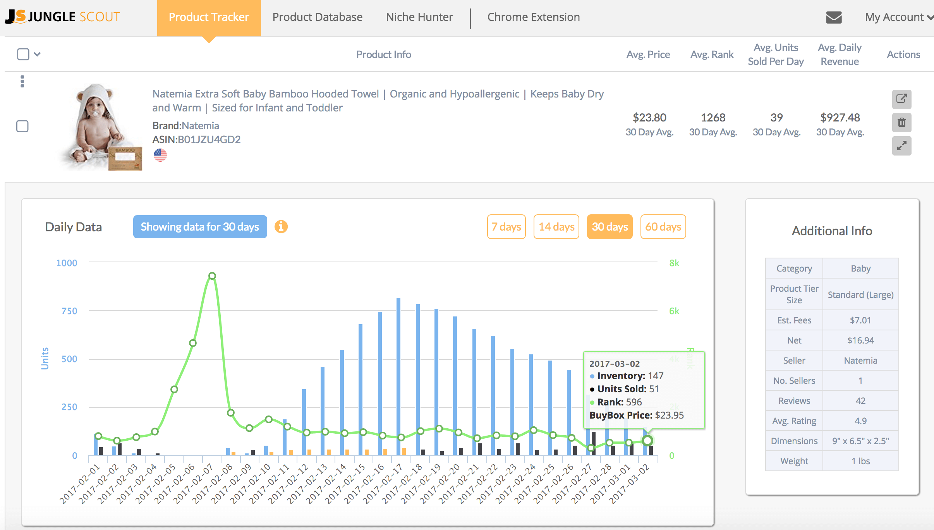Delete the tracked product with trash icon
This screenshot has width=934, height=530.
(901, 122)
